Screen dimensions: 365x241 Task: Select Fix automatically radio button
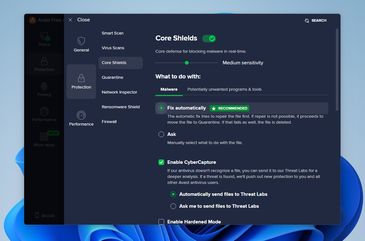click(161, 108)
